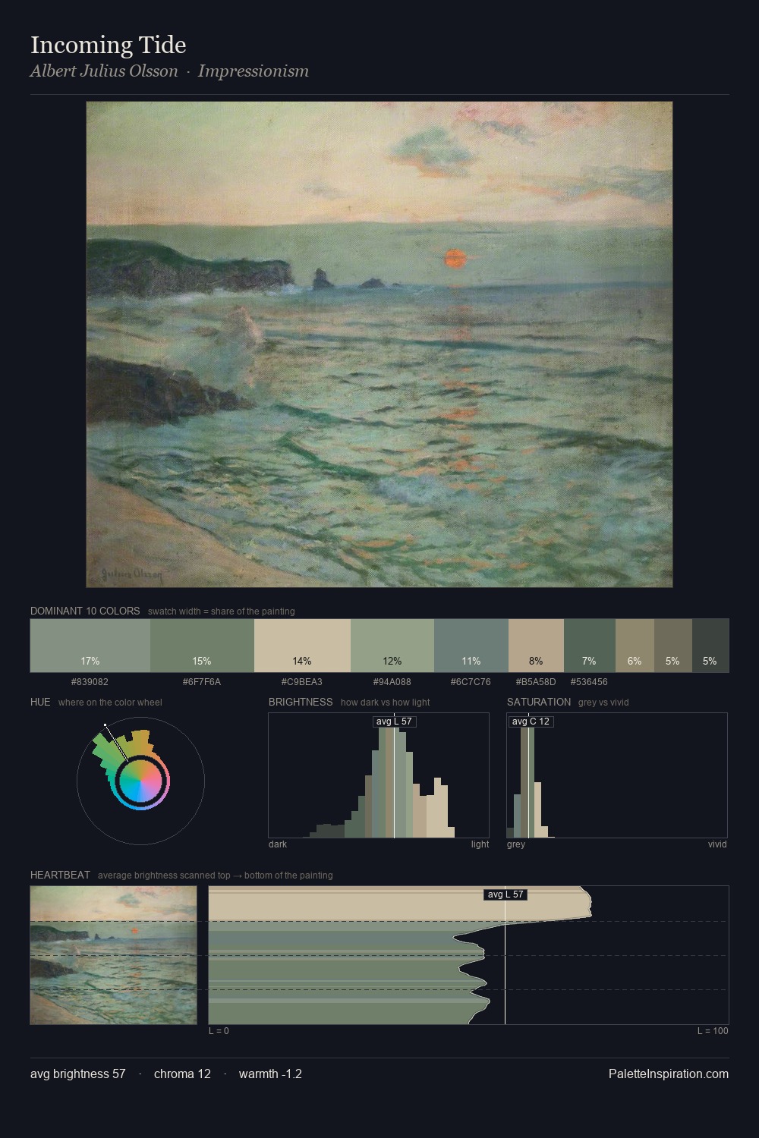Viewport: 759px width, 1138px height.
Task: Click the heartbeat brightness profile chart
Action: pos(469,955)
